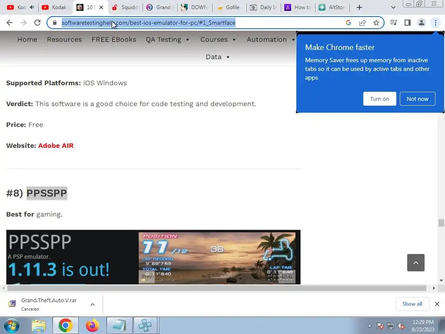Viewport: 445px width, 334px height.
Task: Click the #8) PPSSPP heading
Action: (x=37, y=193)
